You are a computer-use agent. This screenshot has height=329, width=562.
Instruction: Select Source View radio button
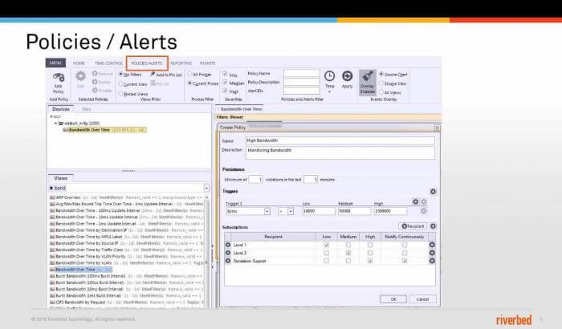381,83
